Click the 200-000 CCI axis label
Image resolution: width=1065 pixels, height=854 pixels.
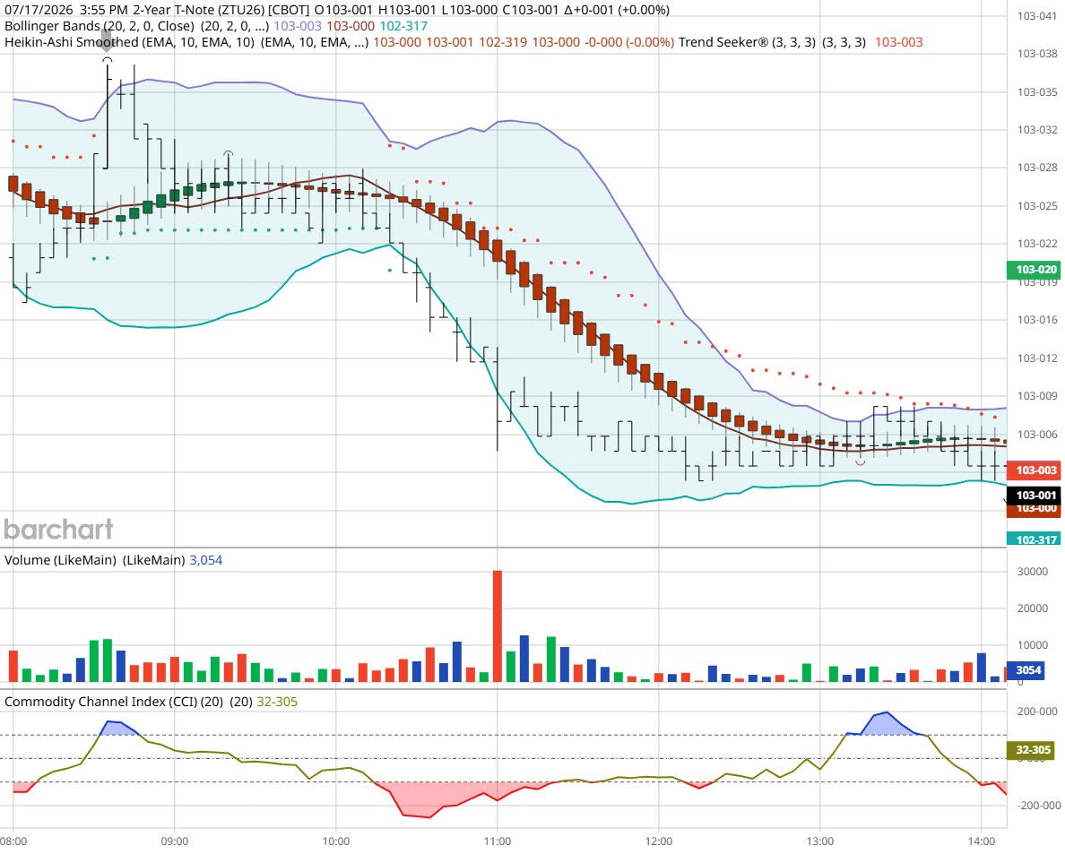[1037, 712]
